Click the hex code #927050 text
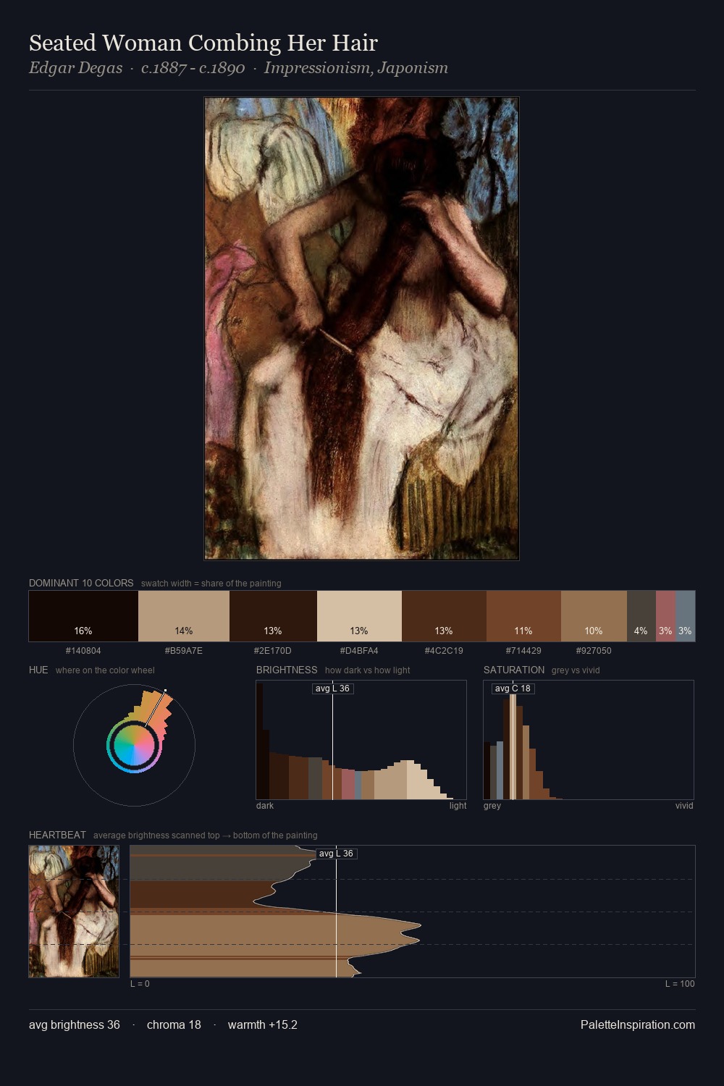The height and width of the screenshot is (1086, 724). tap(594, 651)
